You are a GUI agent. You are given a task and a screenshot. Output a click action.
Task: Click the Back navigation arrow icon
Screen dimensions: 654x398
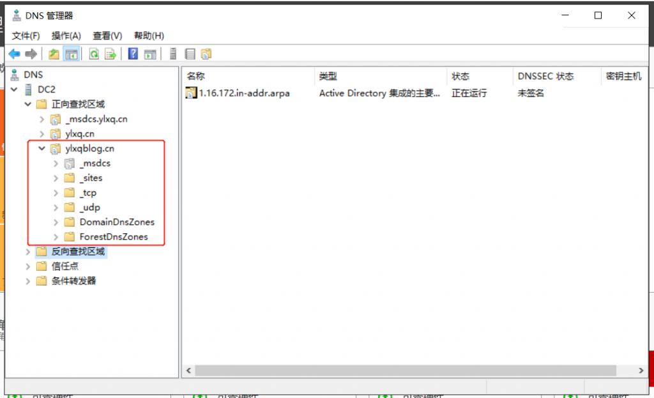point(14,54)
